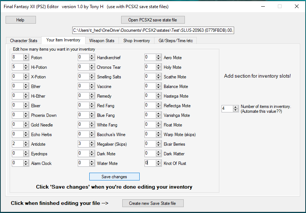Decrease the Antidote quantity with down arrow
This screenshot has width=306, height=213.
(26, 146)
